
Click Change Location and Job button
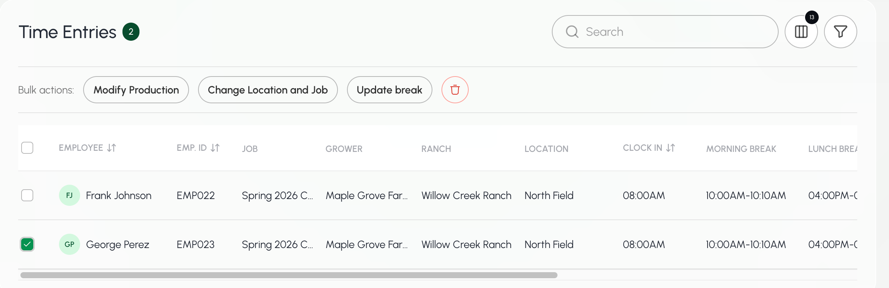(268, 90)
